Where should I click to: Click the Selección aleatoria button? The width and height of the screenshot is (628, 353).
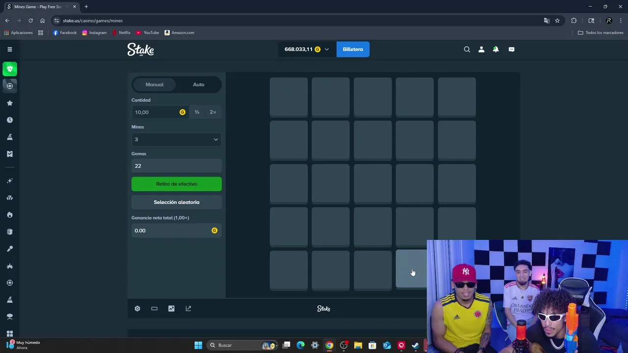[177, 202]
